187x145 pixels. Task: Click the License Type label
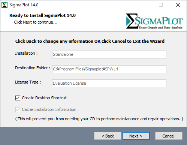pyautogui.click(x=28, y=82)
